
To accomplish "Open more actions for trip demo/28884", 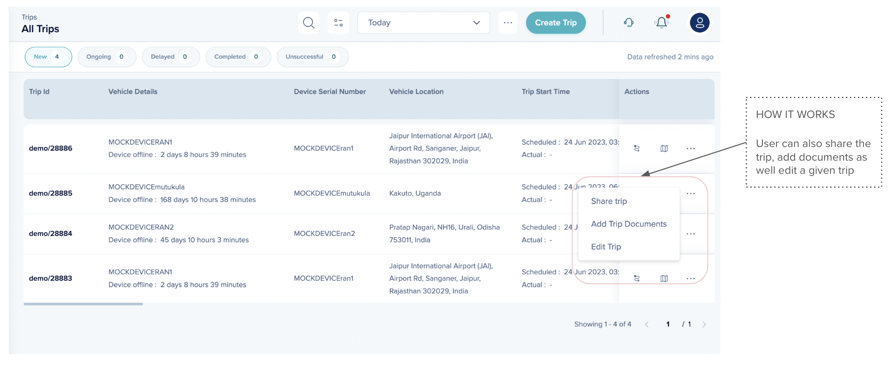I will [691, 234].
